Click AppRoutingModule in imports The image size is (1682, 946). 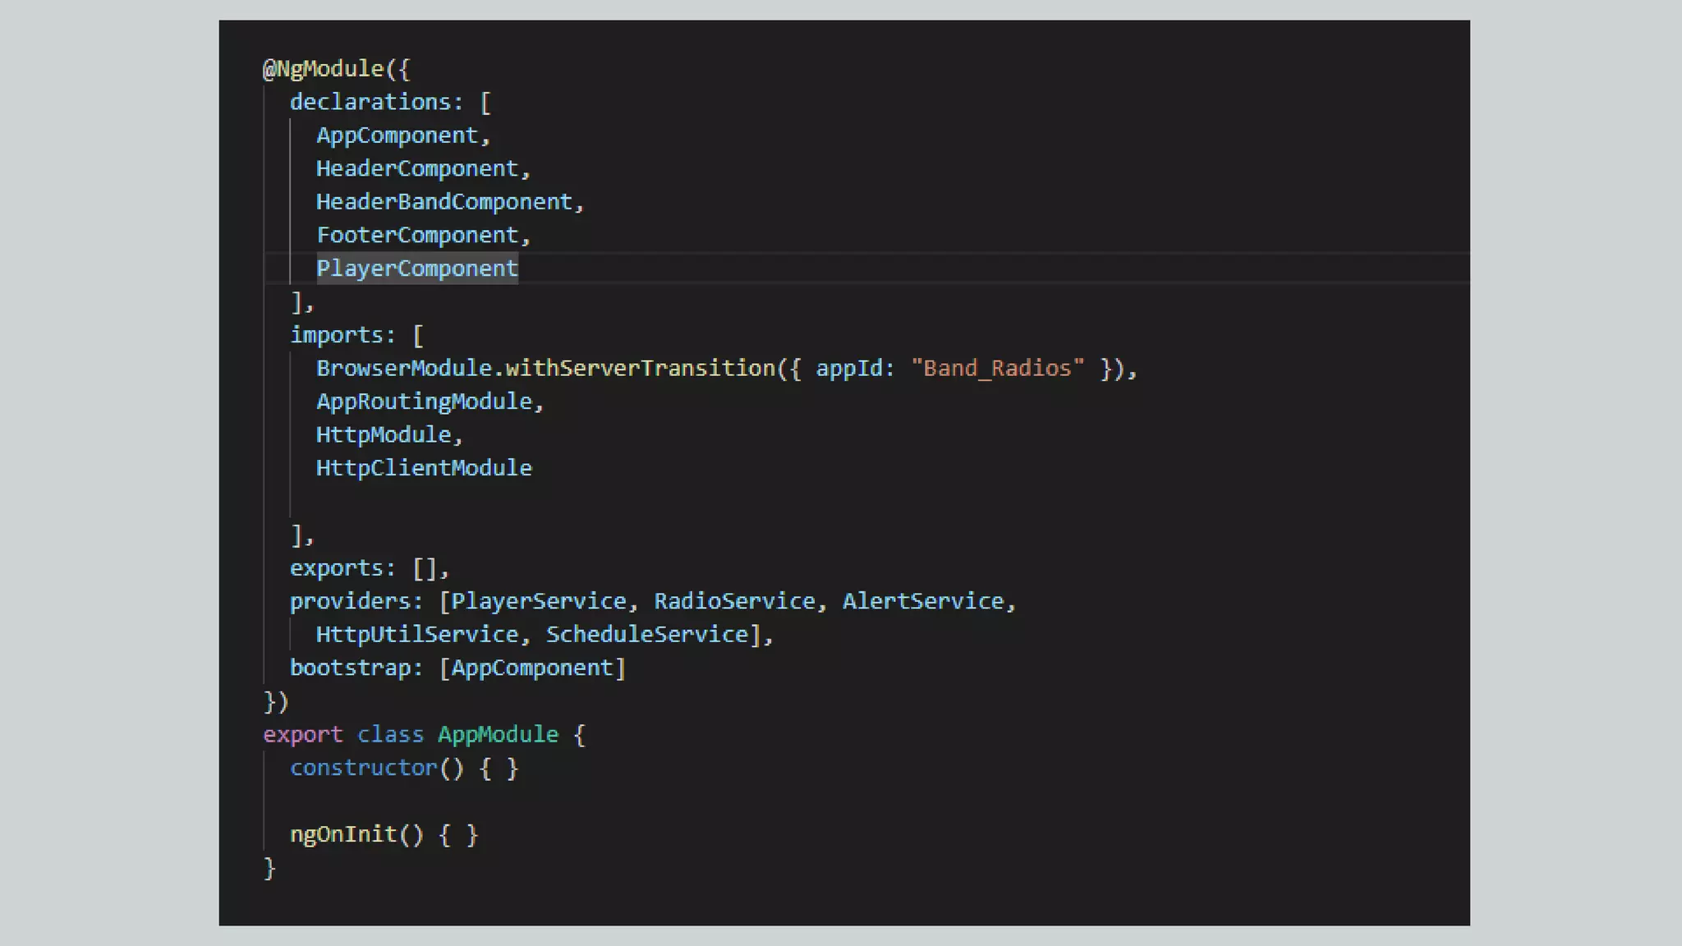(424, 402)
